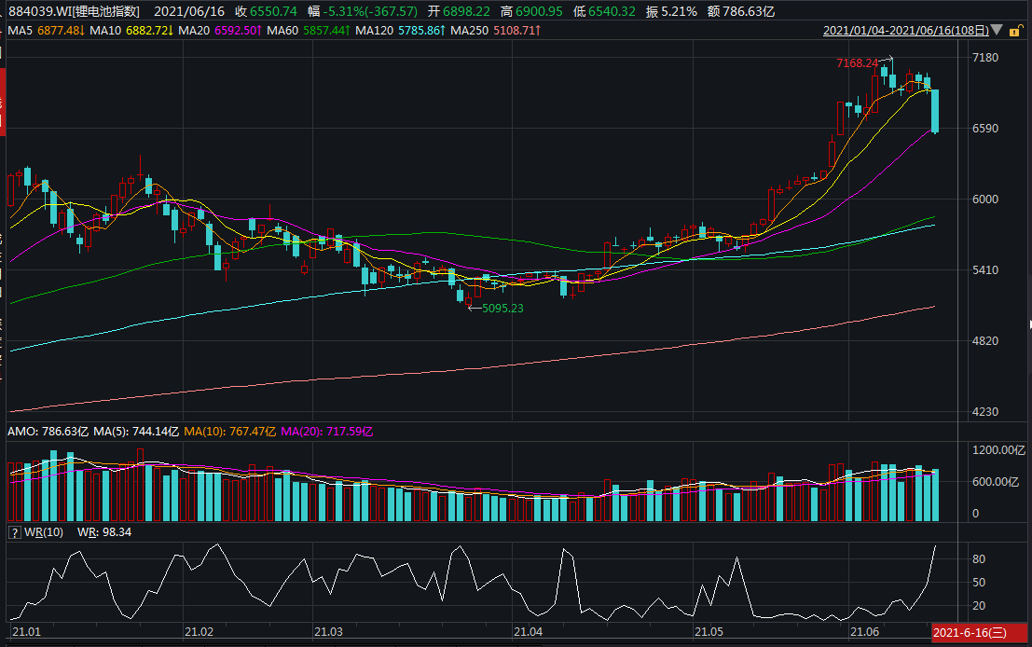This screenshot has height=647, width=1032.
Task: Click the 7168.24 high price marker
Action: coord(858,62)
